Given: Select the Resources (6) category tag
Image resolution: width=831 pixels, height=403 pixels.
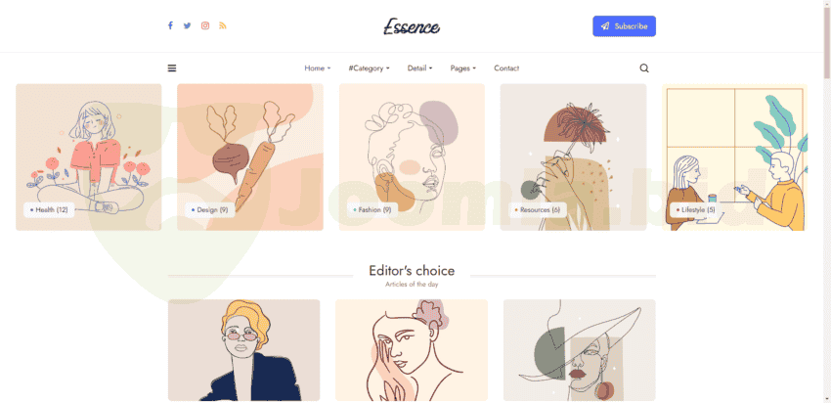Looking at the screenshot, I should pyautogui.click(x=538, y=209).
